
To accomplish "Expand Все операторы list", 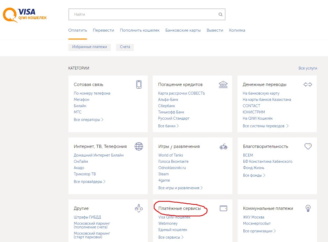I will click(89, 120).
